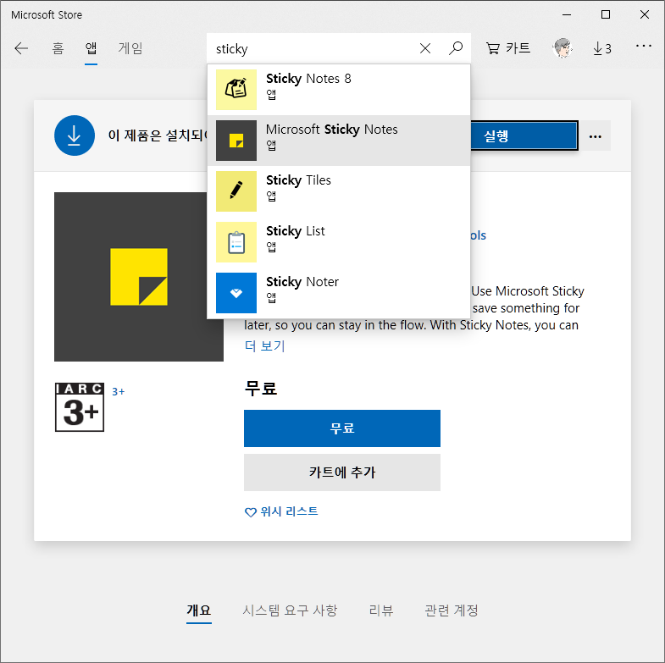The width and height of the screenshot is (665, 663).
Task: Select the Sticky Notes 8 suggestion
Action: click(x=339, y=90)
